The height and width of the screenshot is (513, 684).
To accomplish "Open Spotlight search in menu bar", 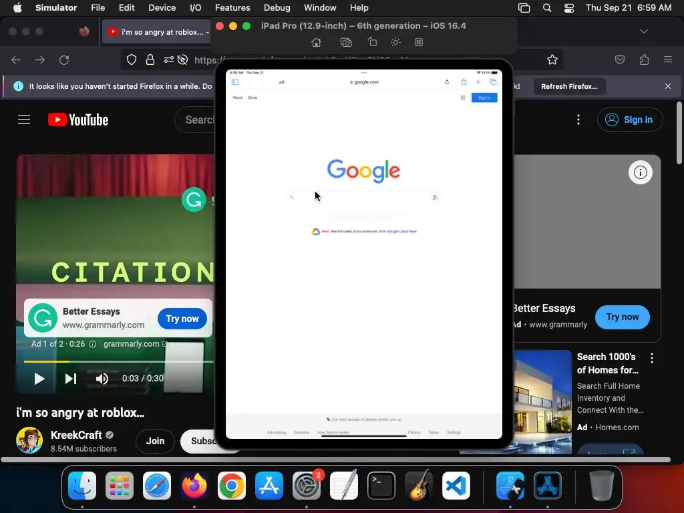I will coord(547,8).
